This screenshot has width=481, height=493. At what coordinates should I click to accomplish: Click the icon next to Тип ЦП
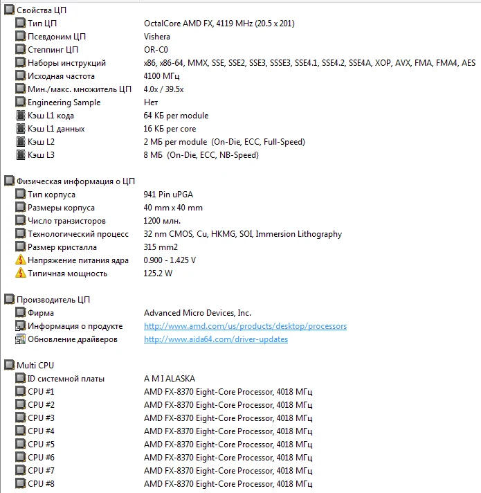pyautogui.click(x=20, y=24)
